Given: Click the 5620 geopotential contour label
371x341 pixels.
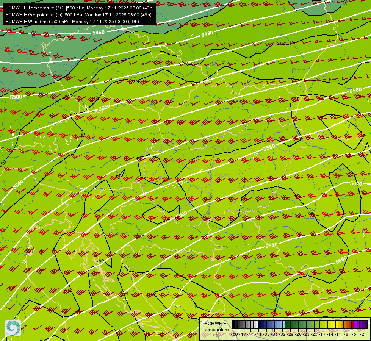Looking at the screenshot, I should pos(356,183).
